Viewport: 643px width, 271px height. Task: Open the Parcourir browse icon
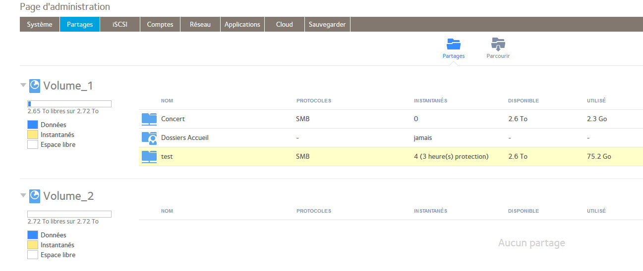click(498, 44)
